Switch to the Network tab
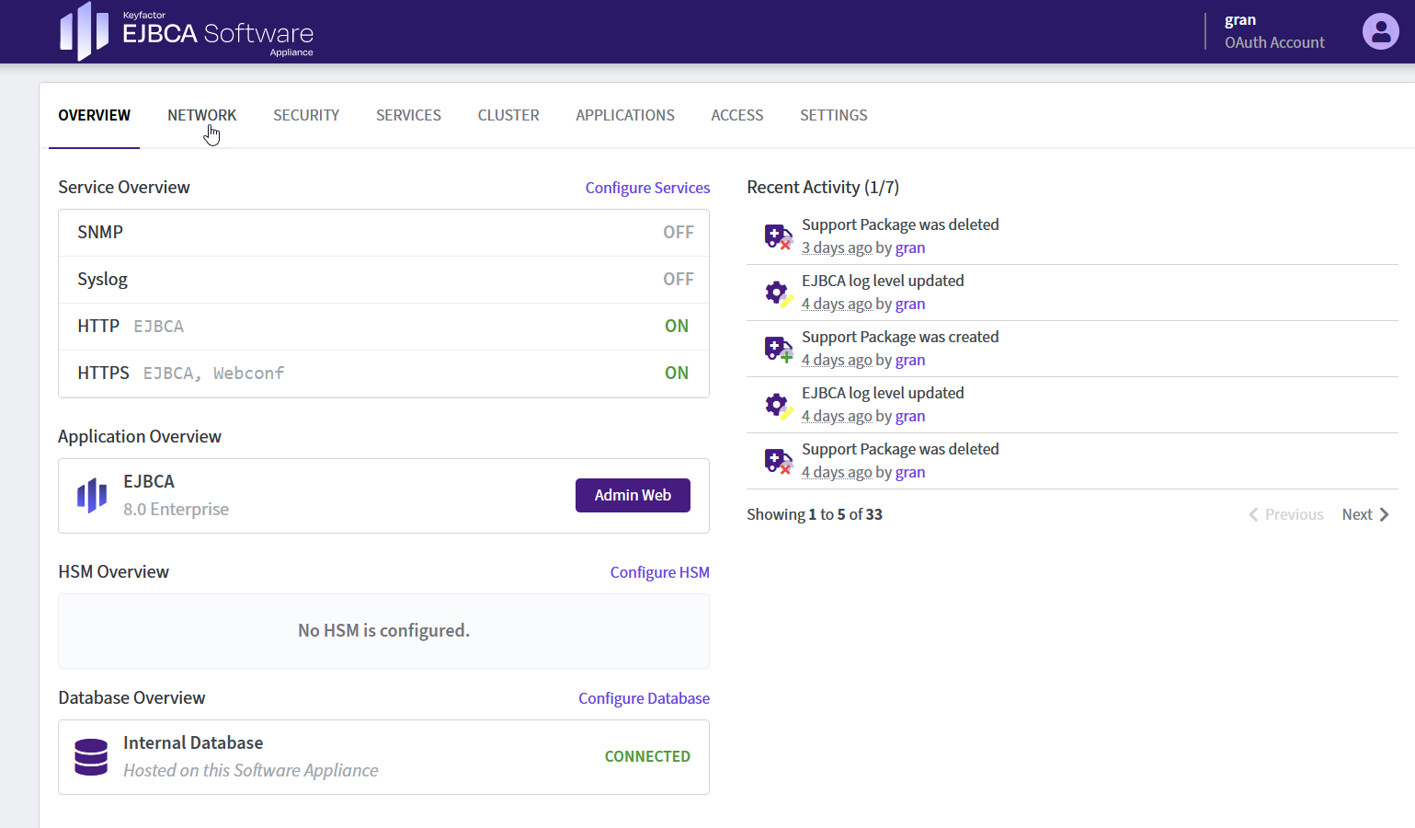Image resolution: width=1415 pixels, height=828 pixels. [x=201, y=116]
